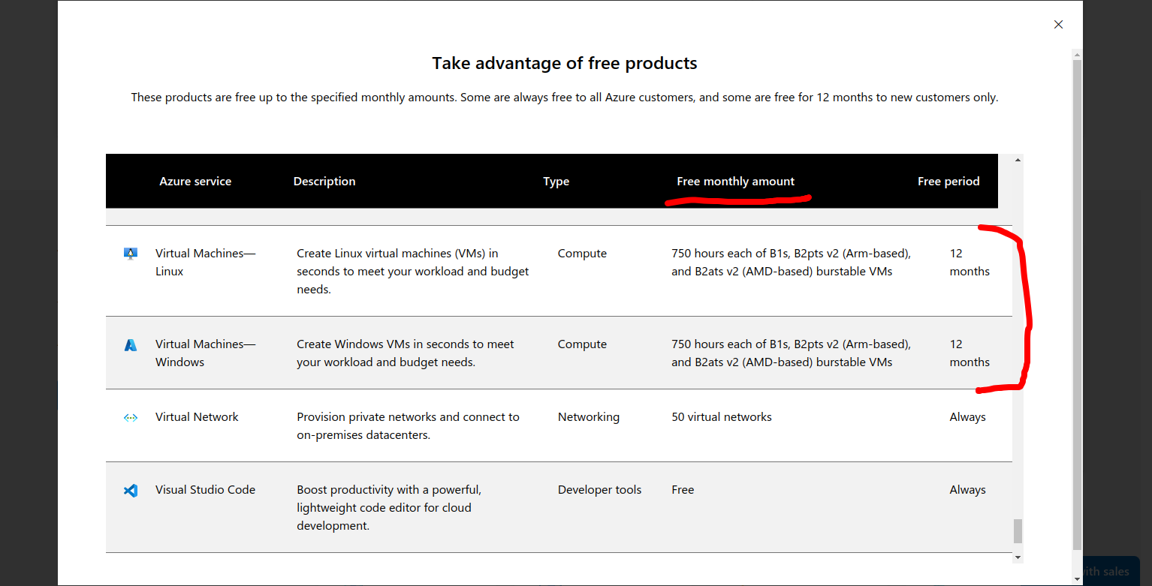Click 12 months in the Windows row
This screenshot has width=1152, height=586.
[970, 353]
